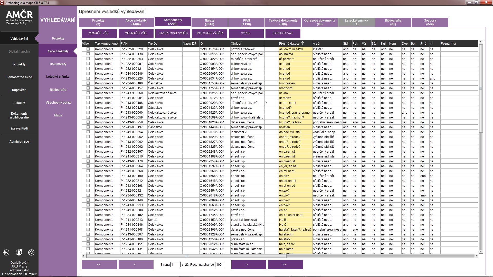This screenshot has width=493, height=277.
Task: Tick checkbox for Sonda row P-1241-000213
Action: [x=88, y=220]
